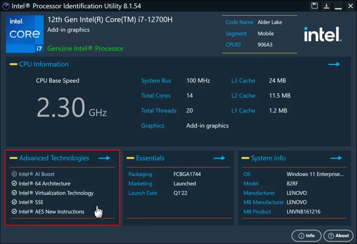Click the download icon in title bar
This screenshot has height=244, width=357.
(x=326, y=6)
